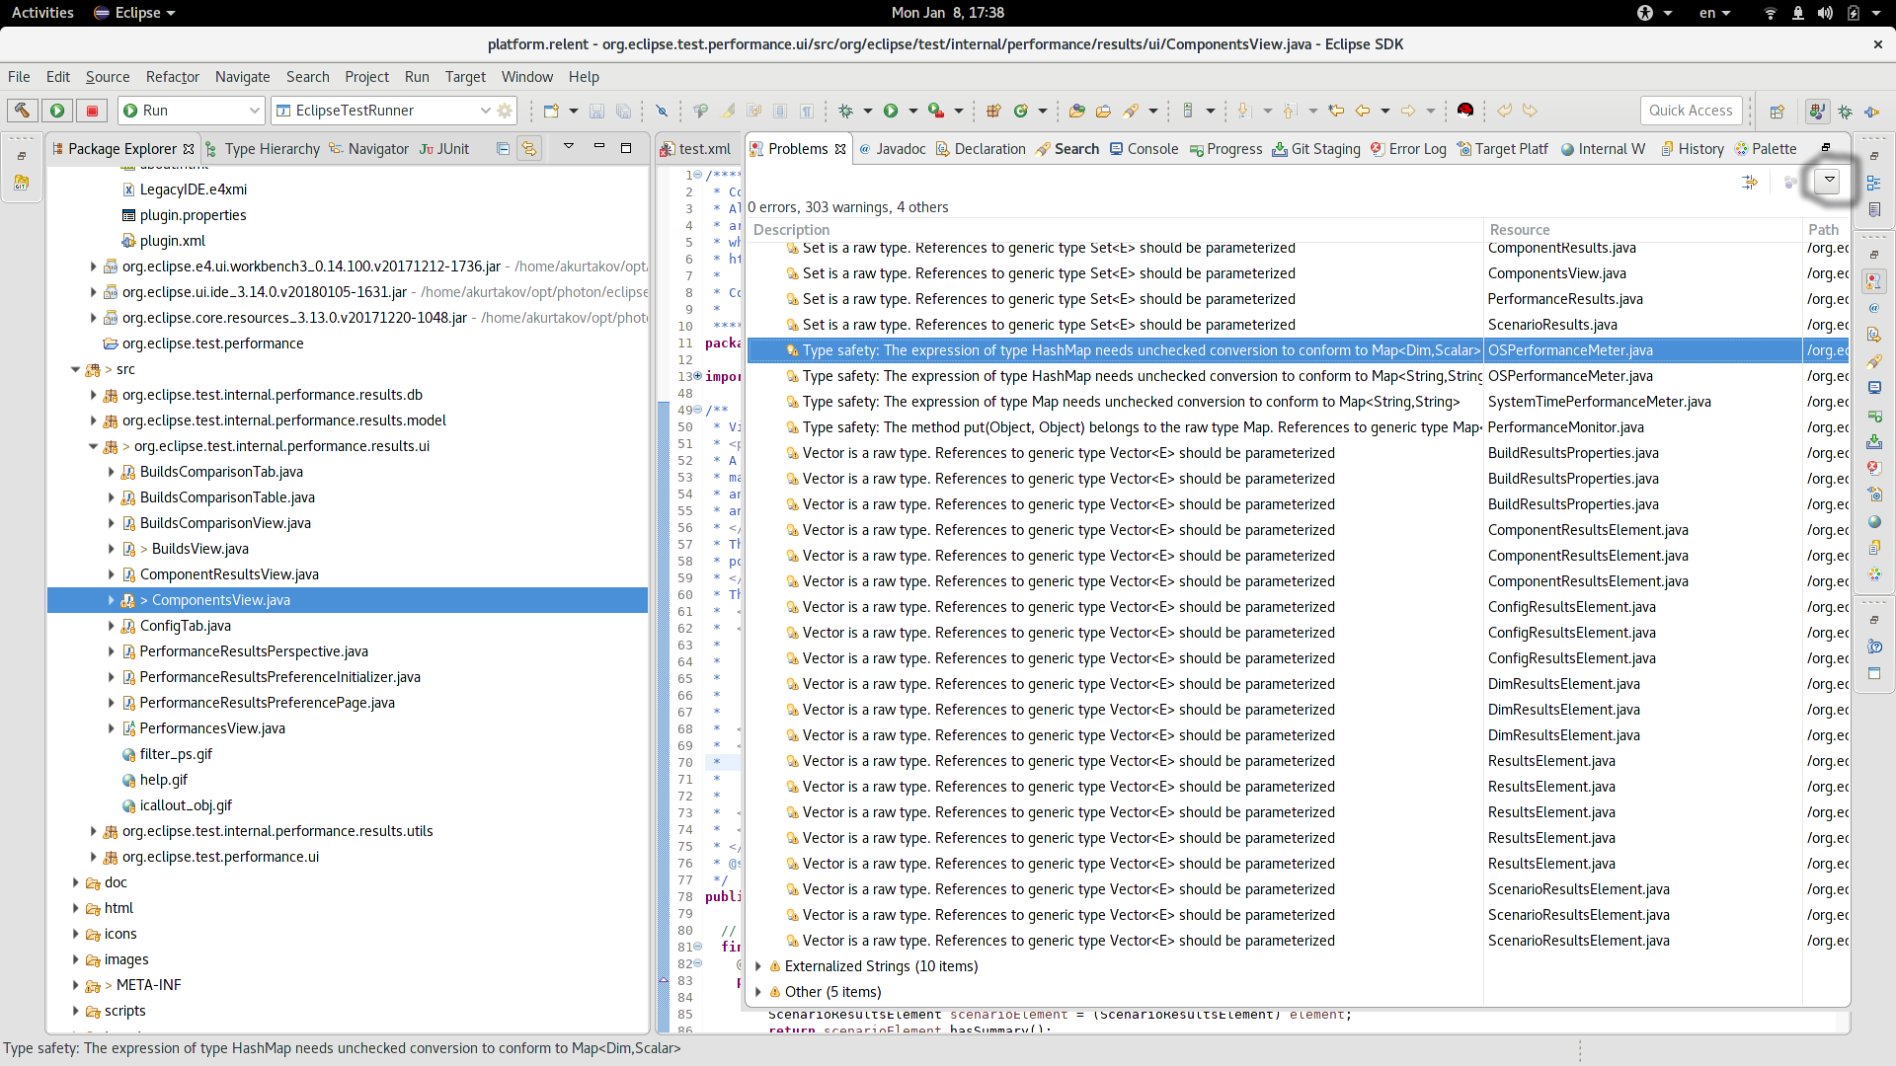Open the Refactor menu
Screen dimensions: 1896x1066
point(172,77)
